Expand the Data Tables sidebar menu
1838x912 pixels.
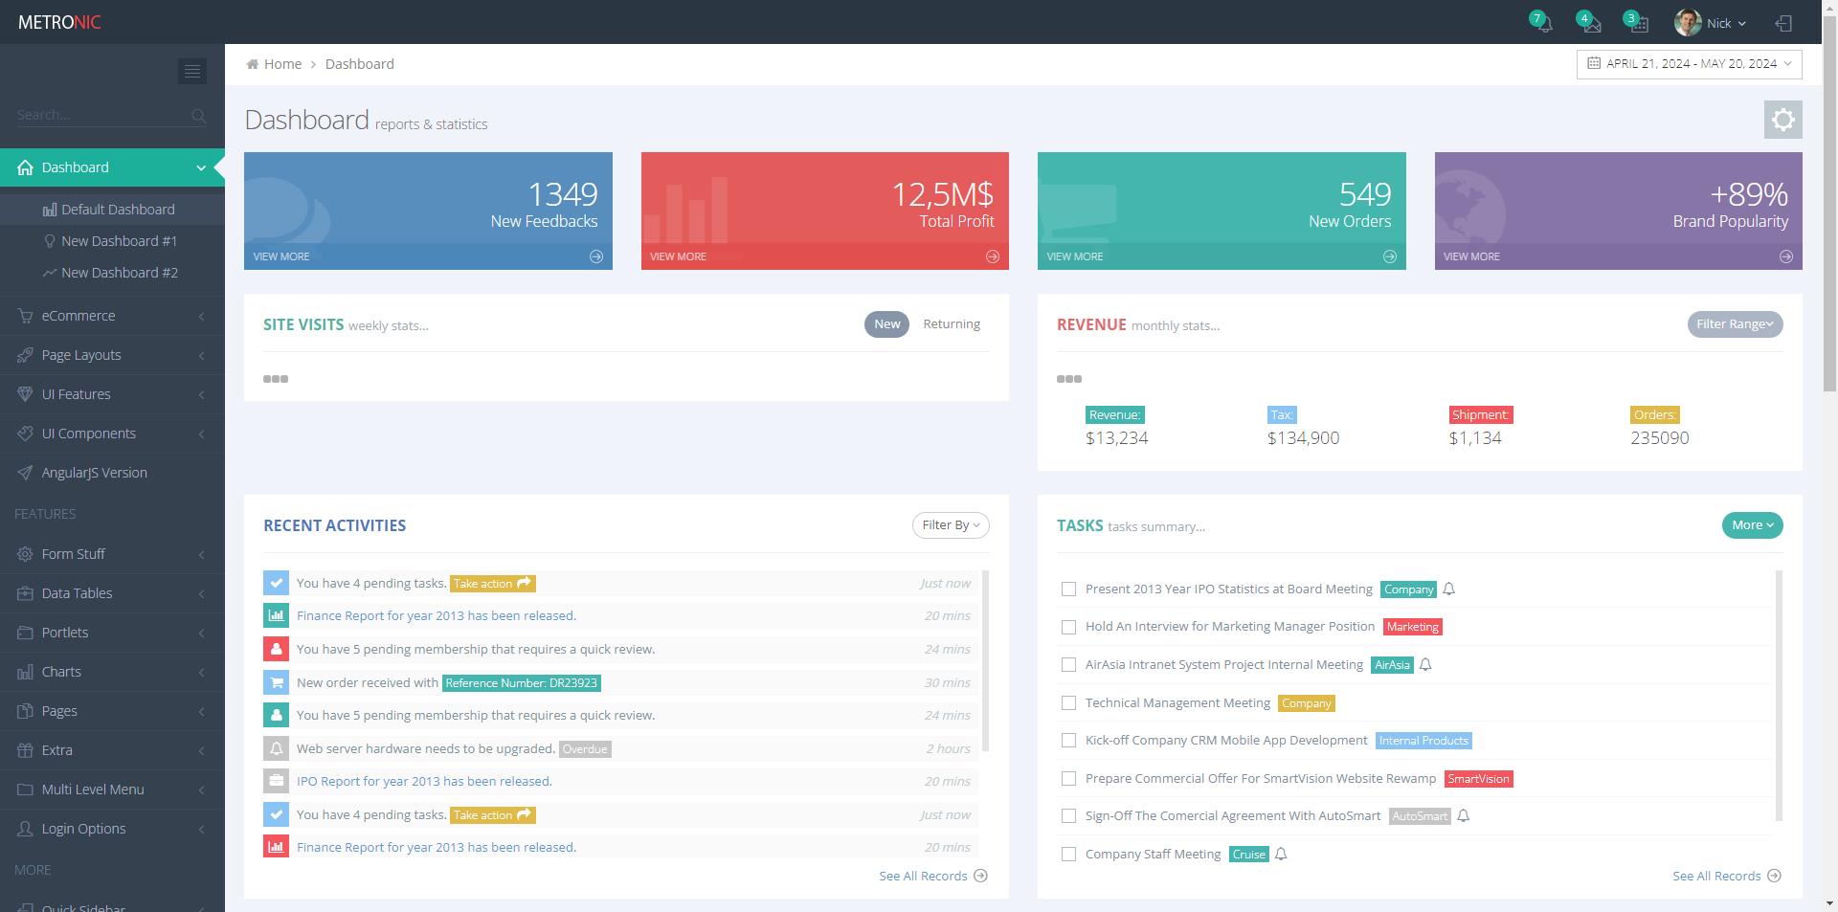(x=112, y=593)
